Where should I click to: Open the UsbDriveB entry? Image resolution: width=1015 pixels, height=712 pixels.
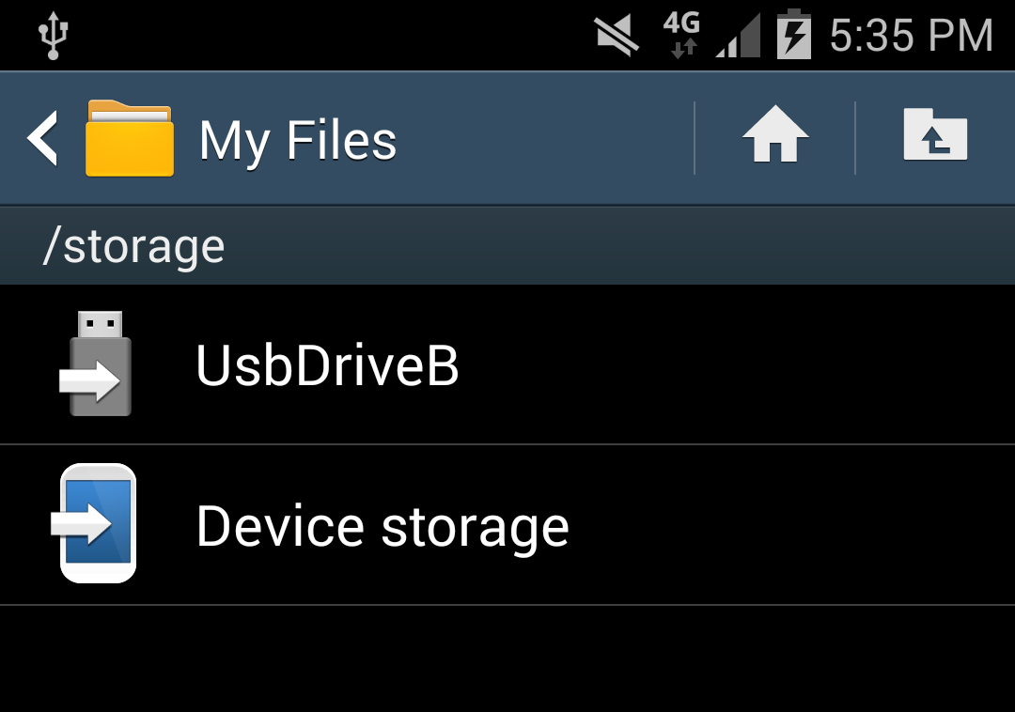507,364
